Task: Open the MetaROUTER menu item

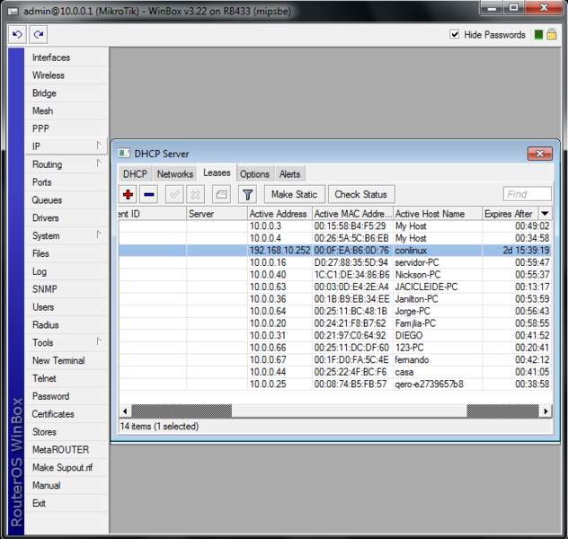Action: tap(67, 449)
